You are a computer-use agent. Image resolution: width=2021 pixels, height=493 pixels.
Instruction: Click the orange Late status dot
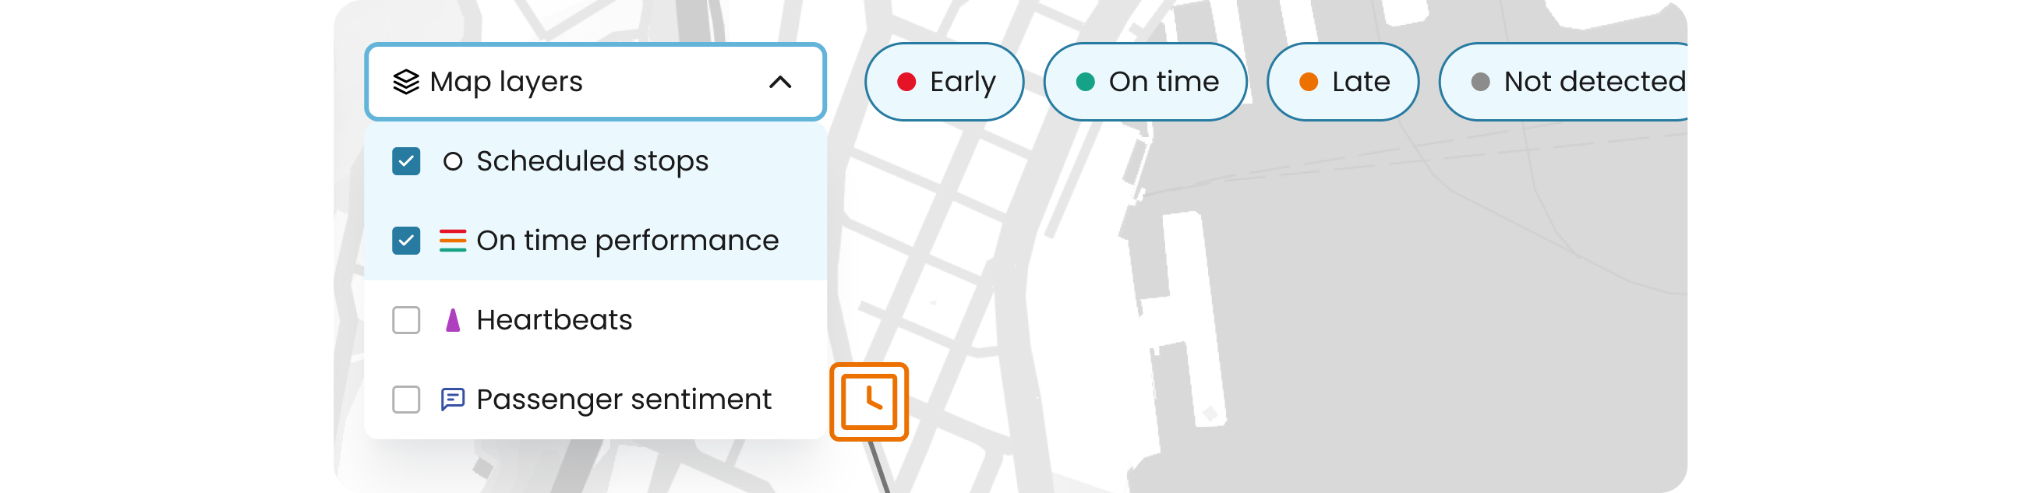click(x=1308, y=83)
